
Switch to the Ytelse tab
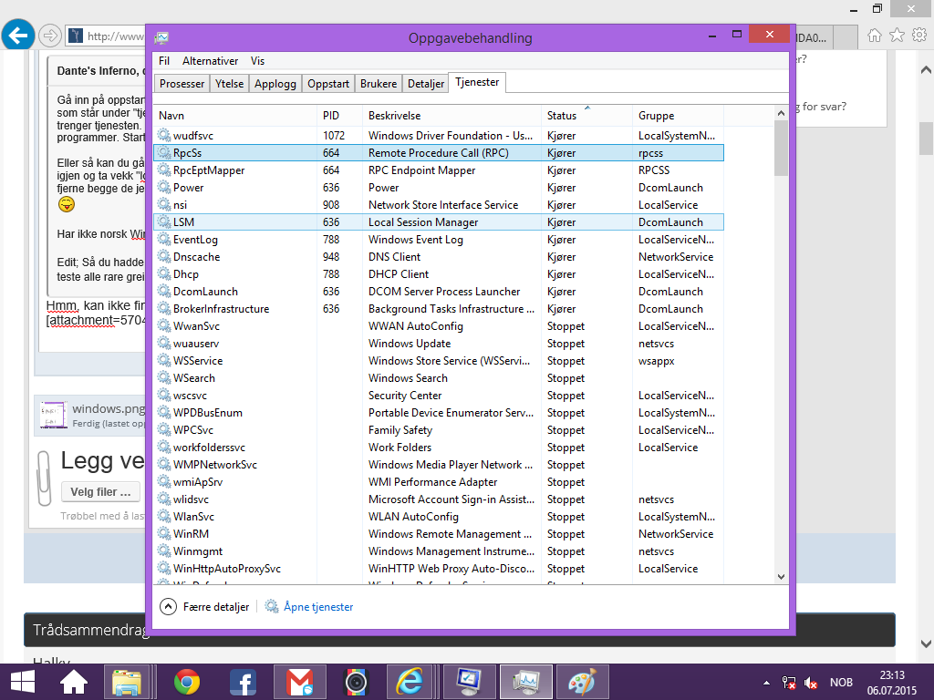click(x=229, y=84)
